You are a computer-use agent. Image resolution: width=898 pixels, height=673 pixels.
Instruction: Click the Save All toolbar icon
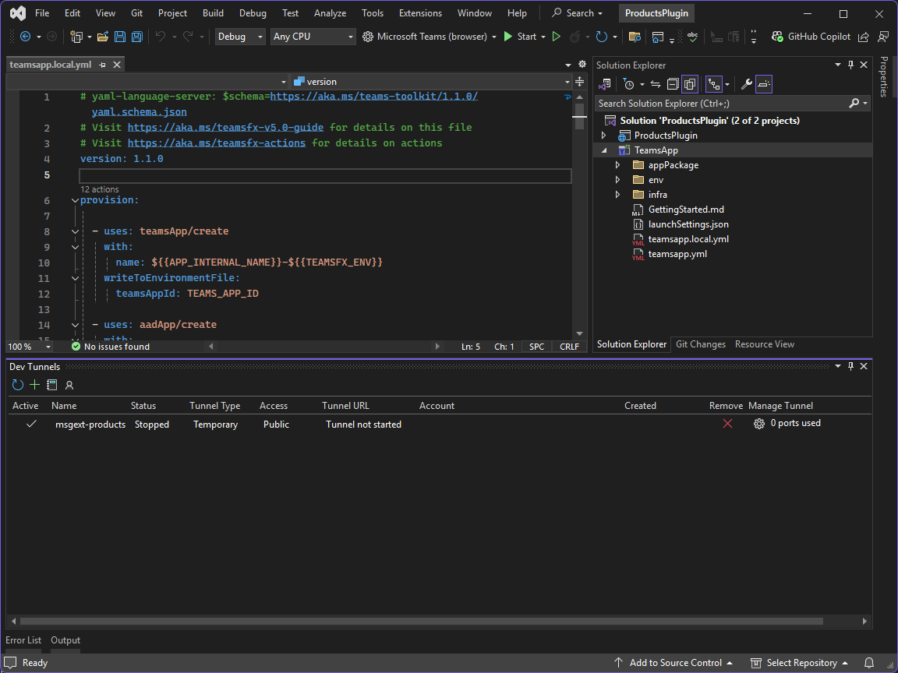(x=137, y=37)
